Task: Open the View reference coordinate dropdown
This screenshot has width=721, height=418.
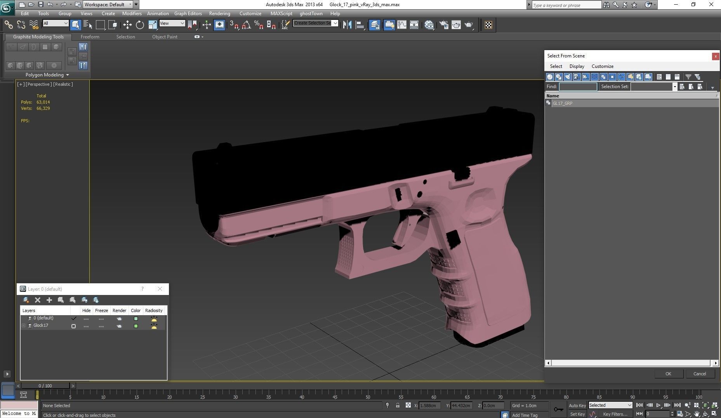Action: 172,23
